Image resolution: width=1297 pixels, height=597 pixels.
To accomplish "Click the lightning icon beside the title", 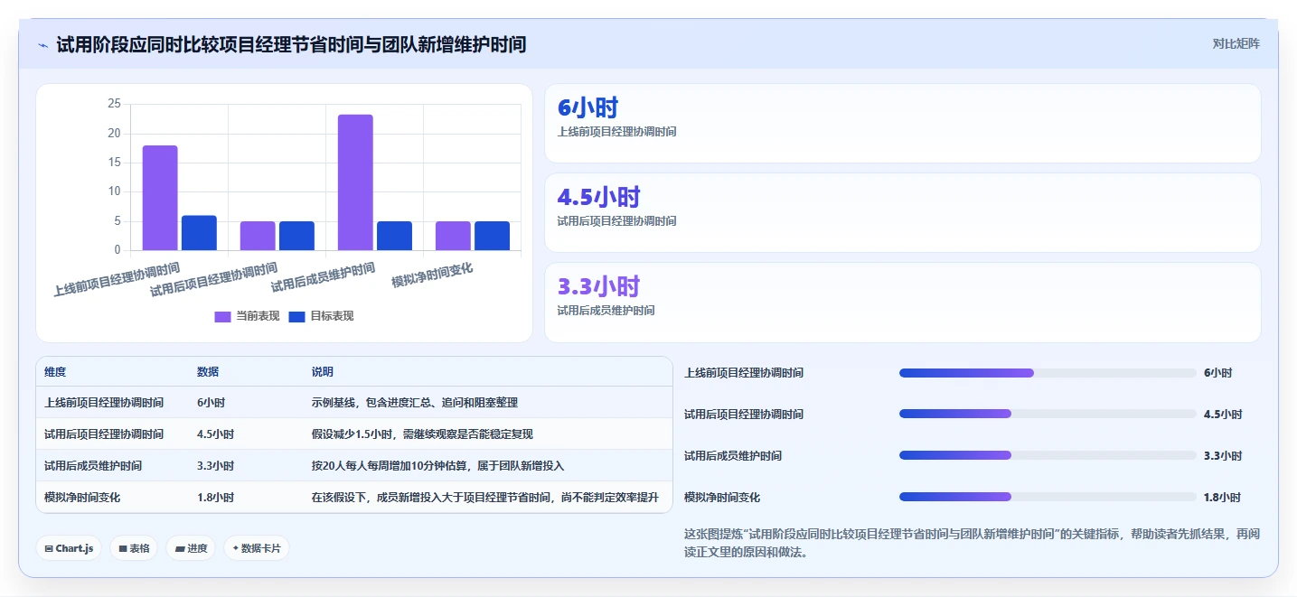I will click(42, 44).
